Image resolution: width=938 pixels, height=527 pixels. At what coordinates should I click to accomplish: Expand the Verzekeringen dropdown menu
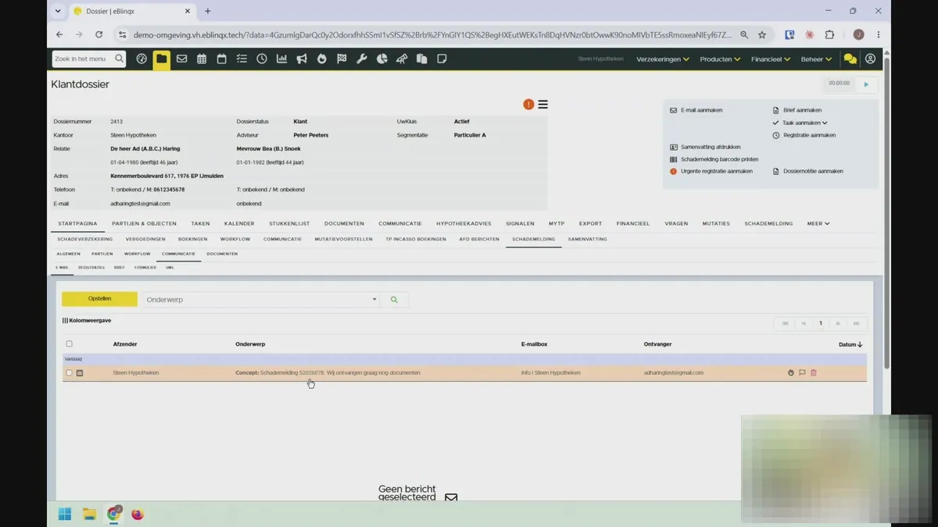tap(663, 59)
